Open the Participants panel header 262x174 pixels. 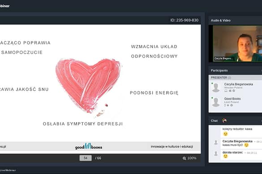point(235,70)
